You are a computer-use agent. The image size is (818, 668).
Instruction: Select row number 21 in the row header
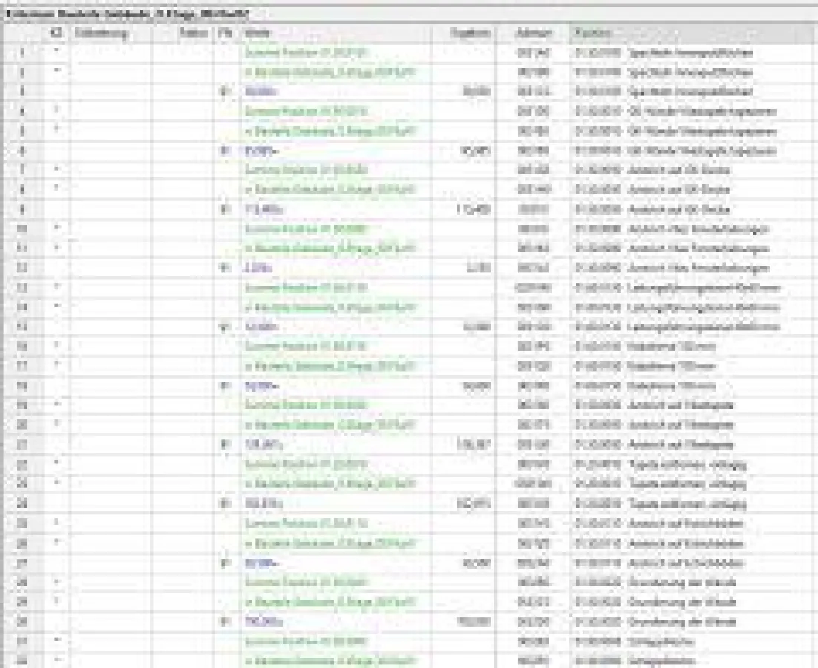pyautogui.click(x=22, y=445)
